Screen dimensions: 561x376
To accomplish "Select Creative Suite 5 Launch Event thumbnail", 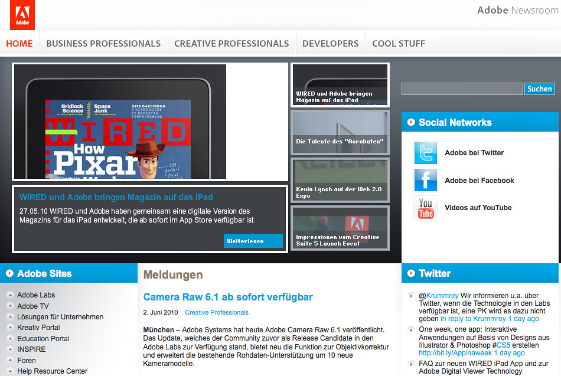I will [x=340, y=228].
